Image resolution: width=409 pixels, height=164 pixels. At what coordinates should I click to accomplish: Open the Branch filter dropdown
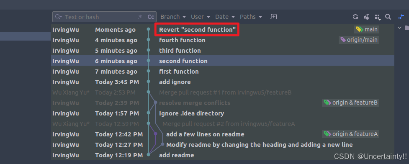coord(173,17)
